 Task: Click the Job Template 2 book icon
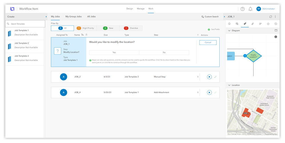coord(10,46)
